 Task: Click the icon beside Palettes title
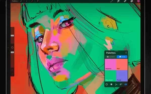point(126,53)
